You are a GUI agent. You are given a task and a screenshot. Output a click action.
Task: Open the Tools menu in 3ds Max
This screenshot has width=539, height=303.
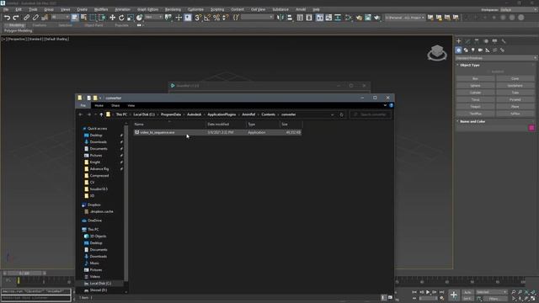tap(33, 9)
